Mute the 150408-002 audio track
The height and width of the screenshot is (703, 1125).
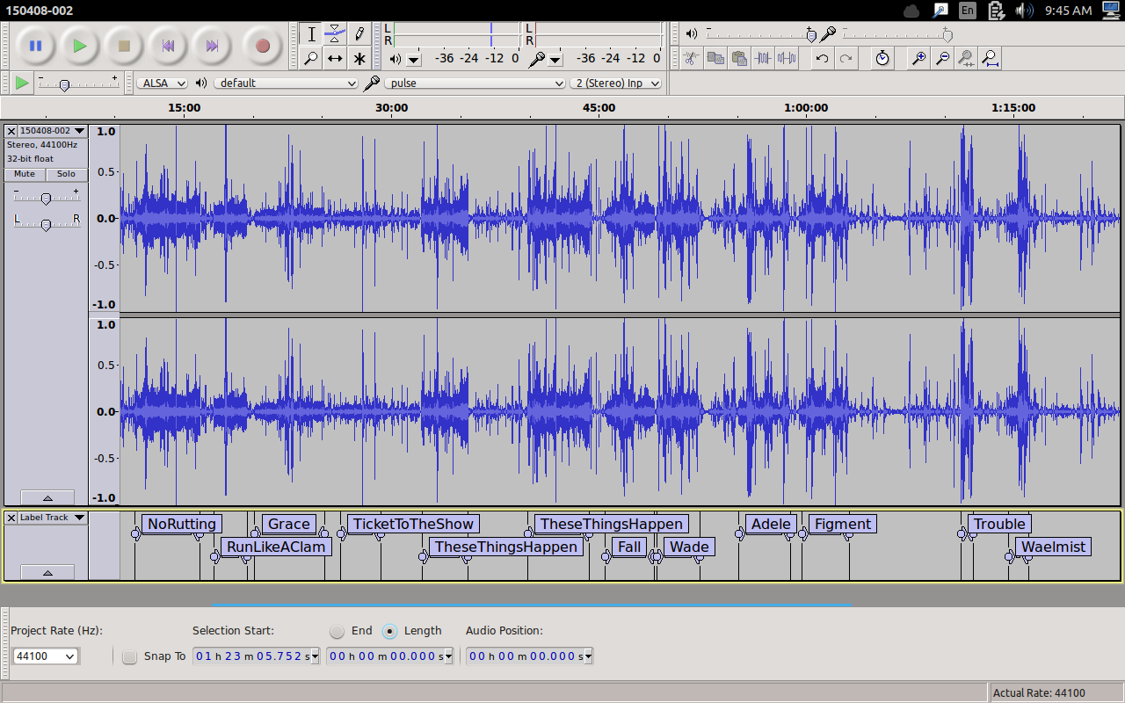click(25, 174)
